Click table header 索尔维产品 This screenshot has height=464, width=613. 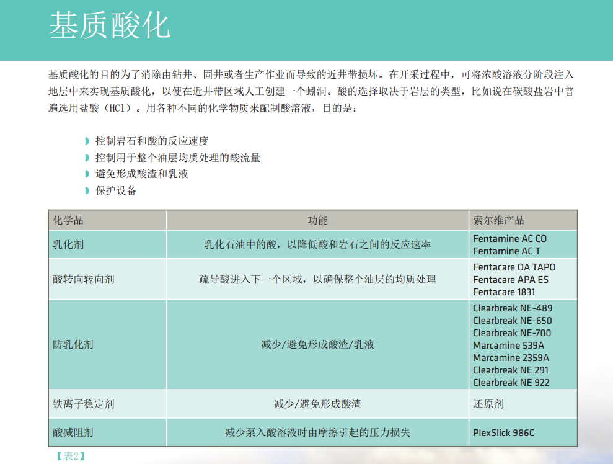(498, 220)
